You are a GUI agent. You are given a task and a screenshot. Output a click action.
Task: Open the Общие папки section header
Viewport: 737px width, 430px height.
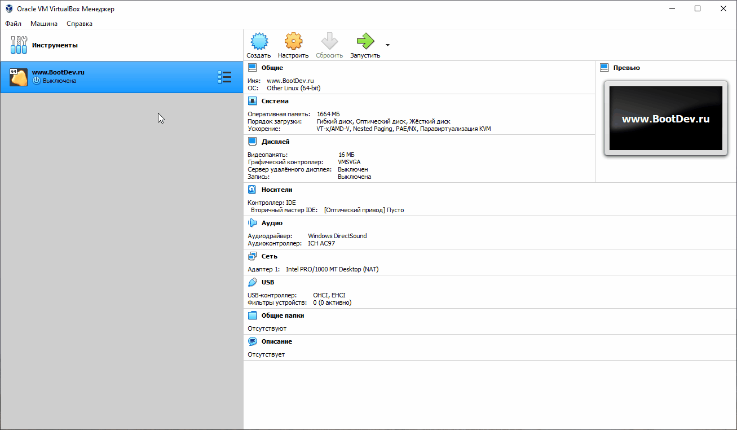283,315
